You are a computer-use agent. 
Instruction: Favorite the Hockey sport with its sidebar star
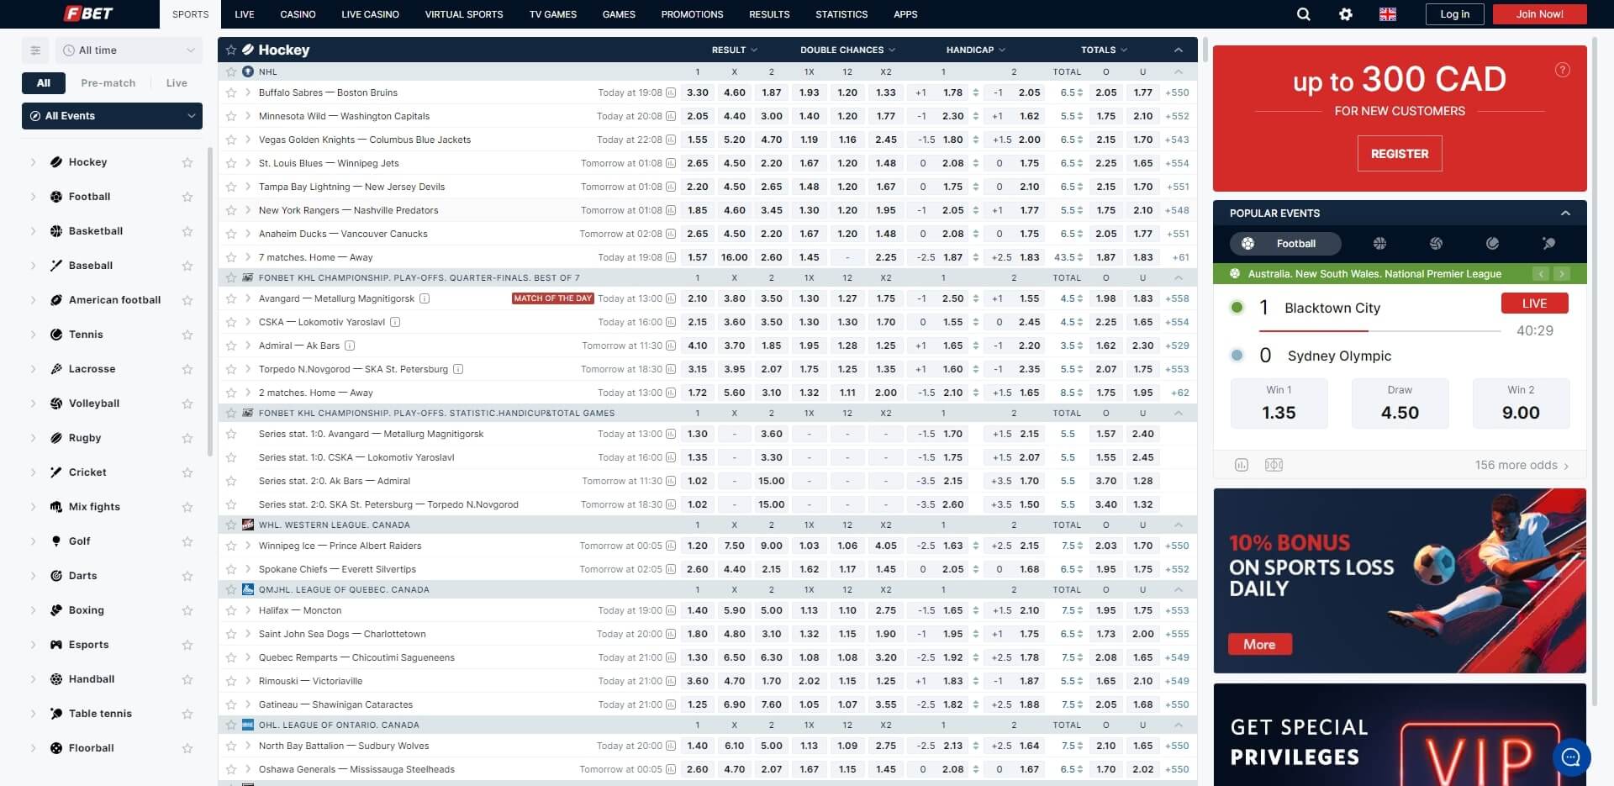click(x=187, y=162)
